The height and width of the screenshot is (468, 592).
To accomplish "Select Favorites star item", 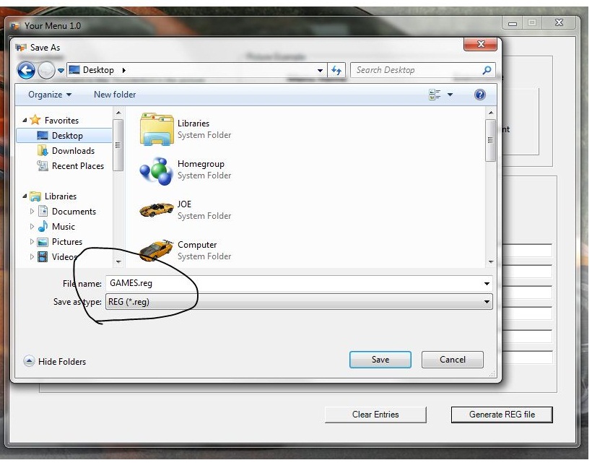I will point(53,120).
